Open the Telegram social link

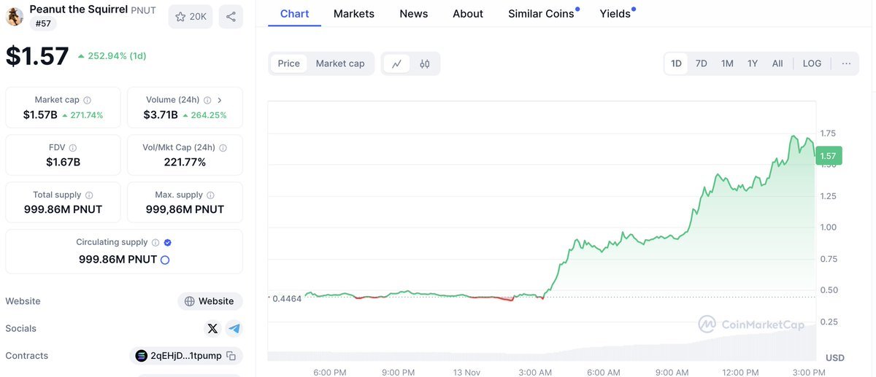(x=234, y=329)
